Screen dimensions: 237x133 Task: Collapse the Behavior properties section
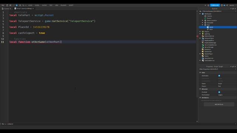click(200, 89)
